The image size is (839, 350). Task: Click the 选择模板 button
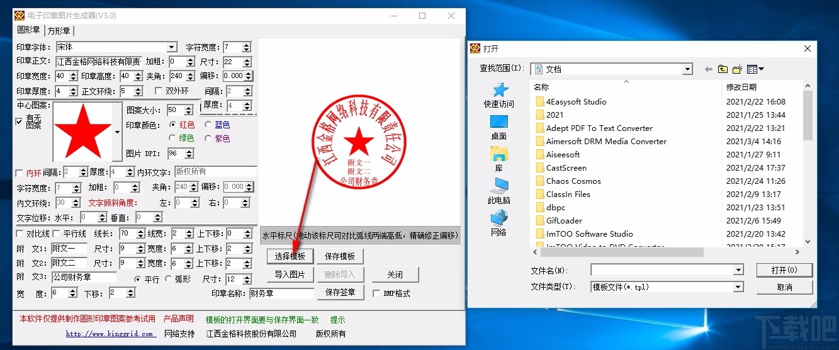coord(290,256)
